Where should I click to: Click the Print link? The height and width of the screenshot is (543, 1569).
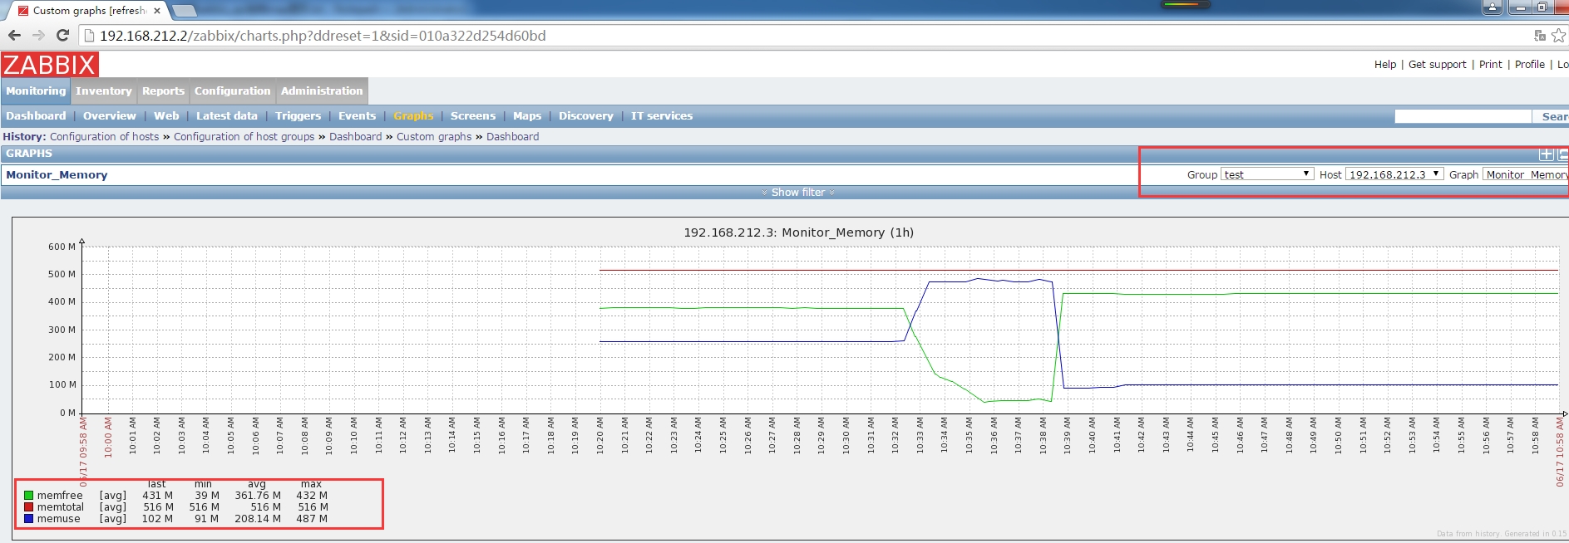1490,64
